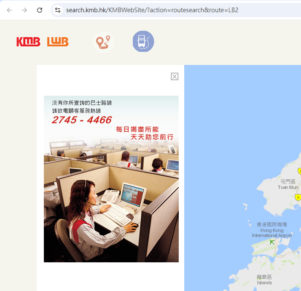The width and height of the screenshot is (301, 291).
Task: Click the 沒有你所查詢的巴士路線 message text
Action: coord(82,102)
